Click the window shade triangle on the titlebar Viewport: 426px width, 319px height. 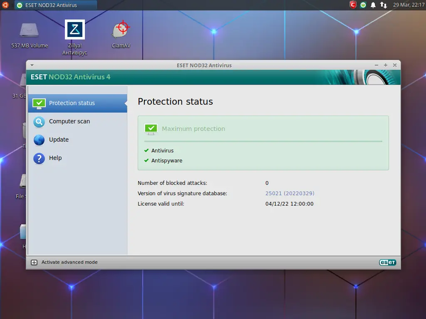(32, 65)
